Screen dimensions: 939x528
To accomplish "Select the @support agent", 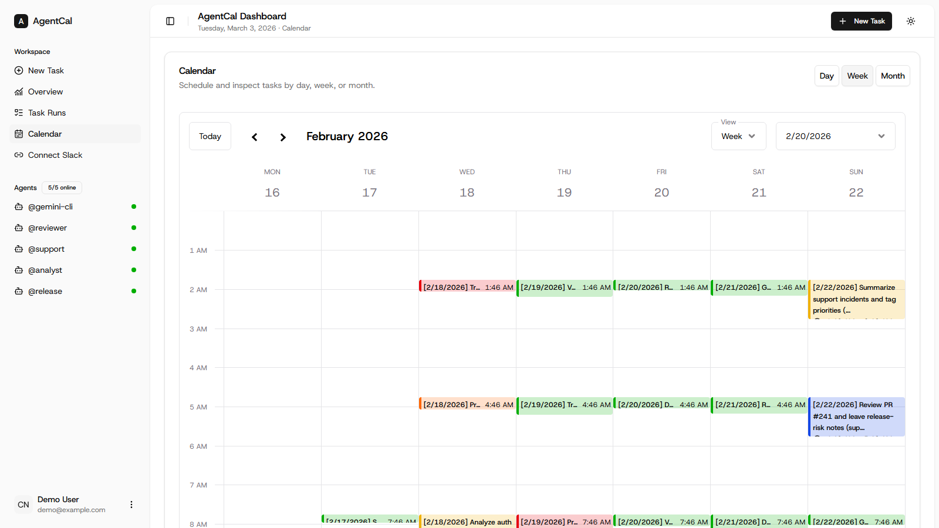I will (x=75, y=249).
